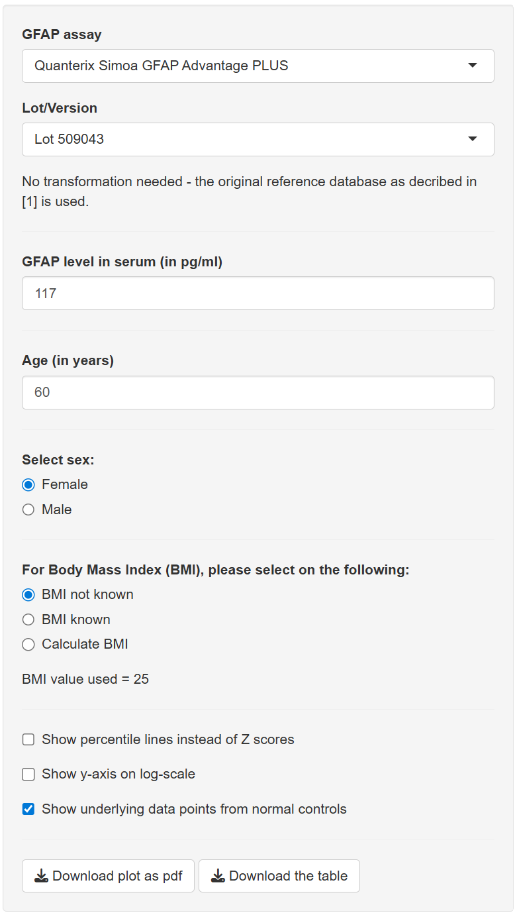Click the 'Show percentile lines' label text
Screen dimensions: 515x915
pos(168,739)
